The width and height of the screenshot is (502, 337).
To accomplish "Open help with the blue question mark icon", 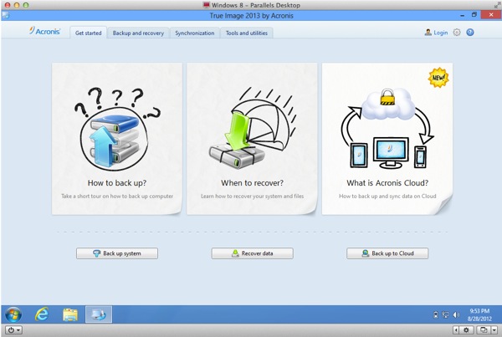I will (469, 33).
